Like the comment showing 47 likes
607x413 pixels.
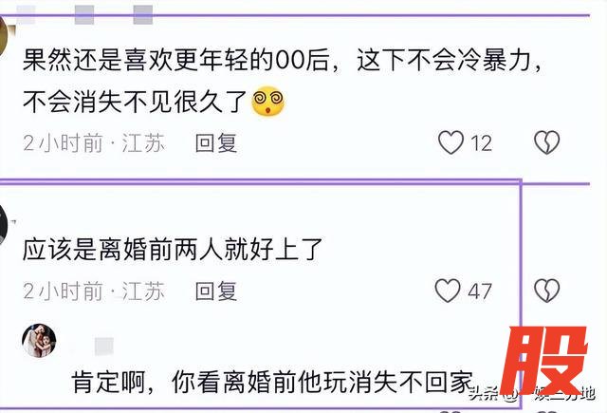pyautogui.click(x=448, y=291)
